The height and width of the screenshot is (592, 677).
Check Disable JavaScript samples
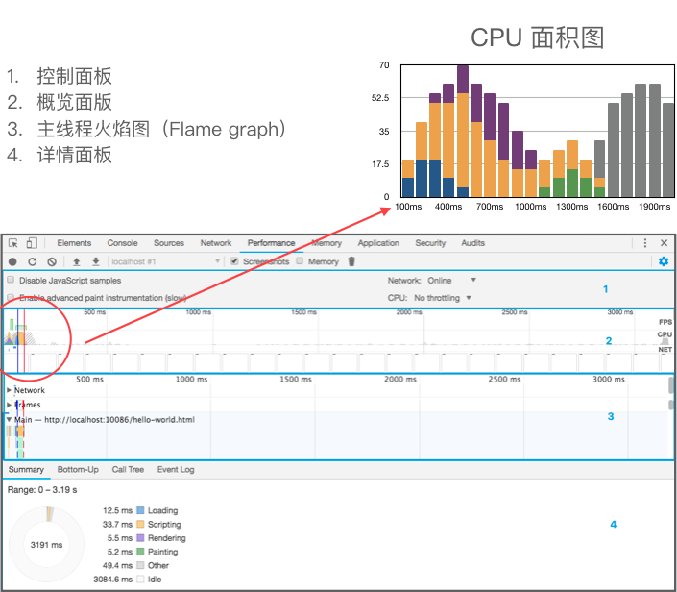(x=11, y=280)
